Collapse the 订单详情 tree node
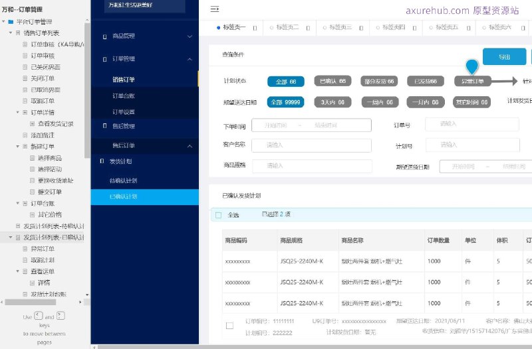532x349 pixels. point(18,112)
